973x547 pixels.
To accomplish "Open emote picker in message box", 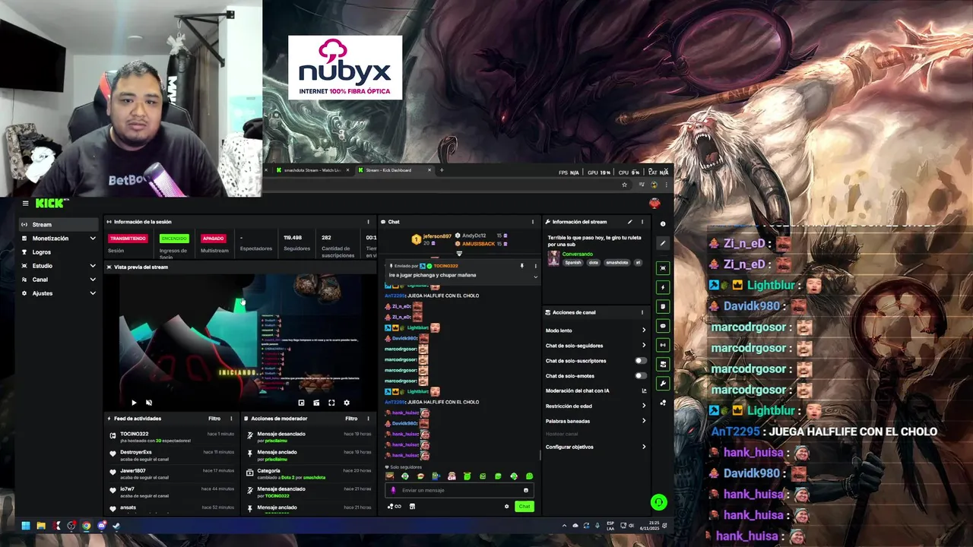I will point(525,490).
